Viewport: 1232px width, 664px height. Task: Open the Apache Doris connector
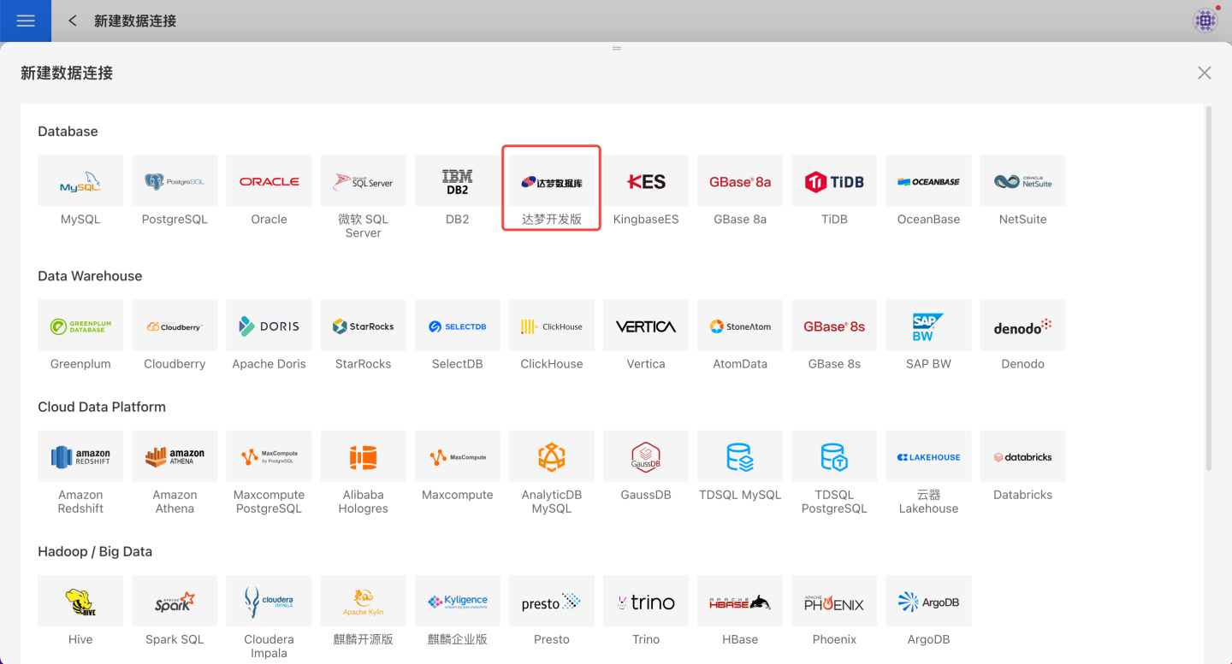coord(269,326)
